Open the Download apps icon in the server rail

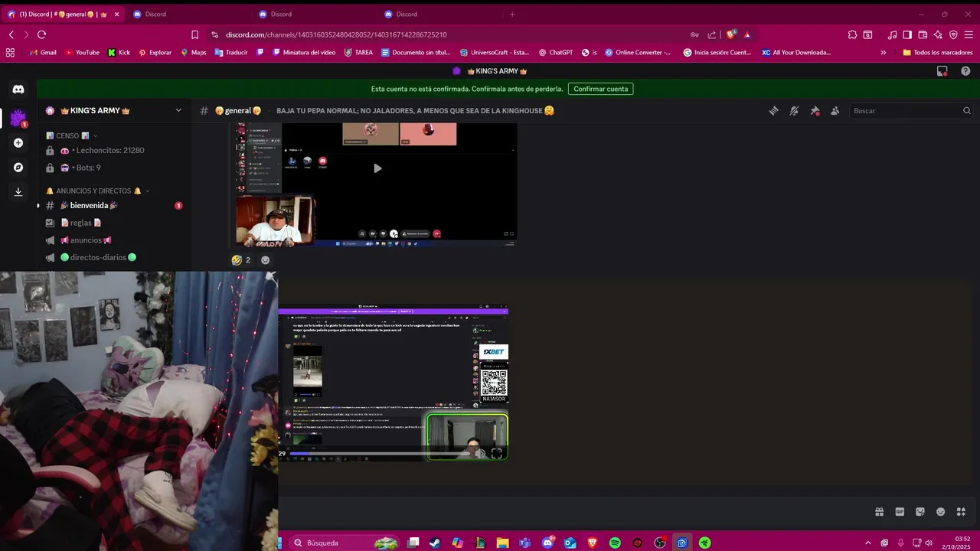click(18, 191)
